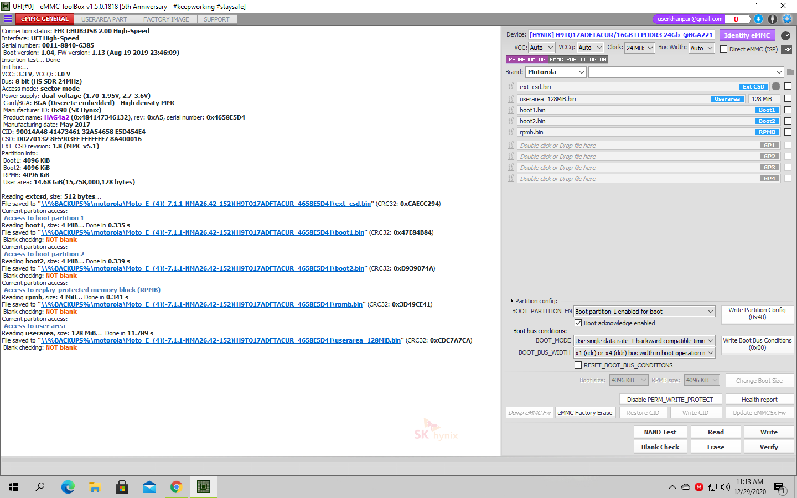
Task: Open the hamburger menu icon
Action: coord(8,19)
